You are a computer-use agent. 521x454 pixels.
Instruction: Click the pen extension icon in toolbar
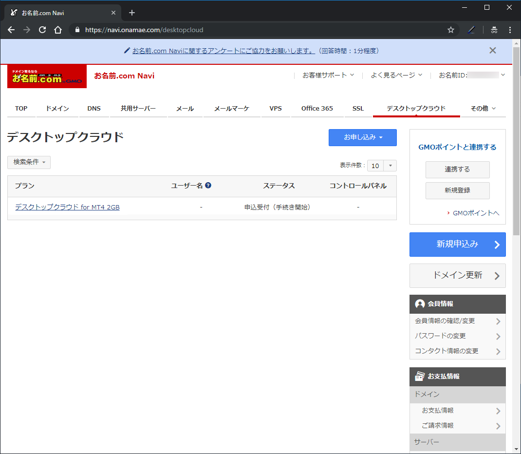point(471,30)
